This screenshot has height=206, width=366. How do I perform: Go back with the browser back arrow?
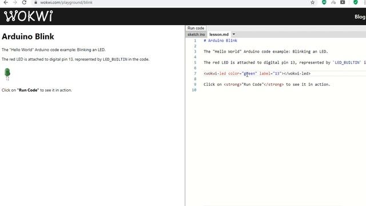point(6,2)
